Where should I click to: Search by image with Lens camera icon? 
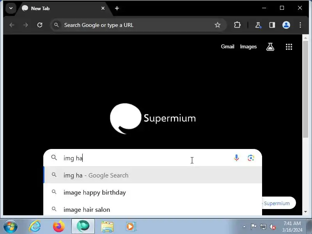click(x=251, y=158)
